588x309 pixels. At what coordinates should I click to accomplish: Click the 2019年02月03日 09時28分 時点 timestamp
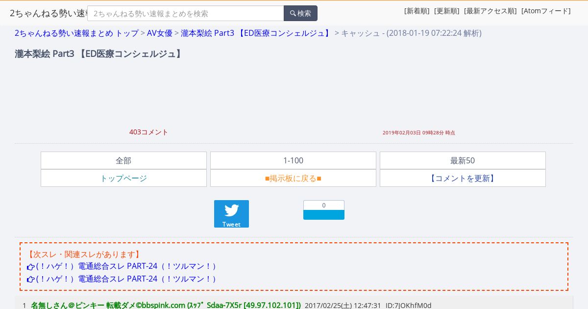419,132
